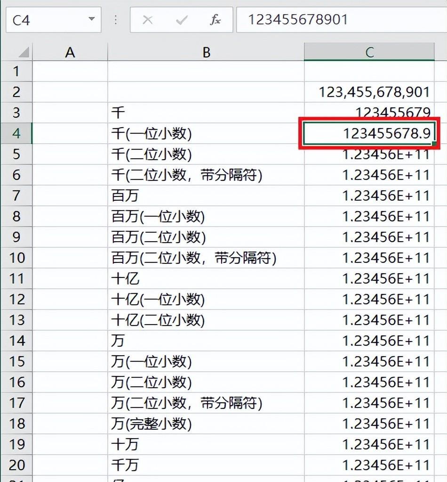Select row 12 header

16,299
